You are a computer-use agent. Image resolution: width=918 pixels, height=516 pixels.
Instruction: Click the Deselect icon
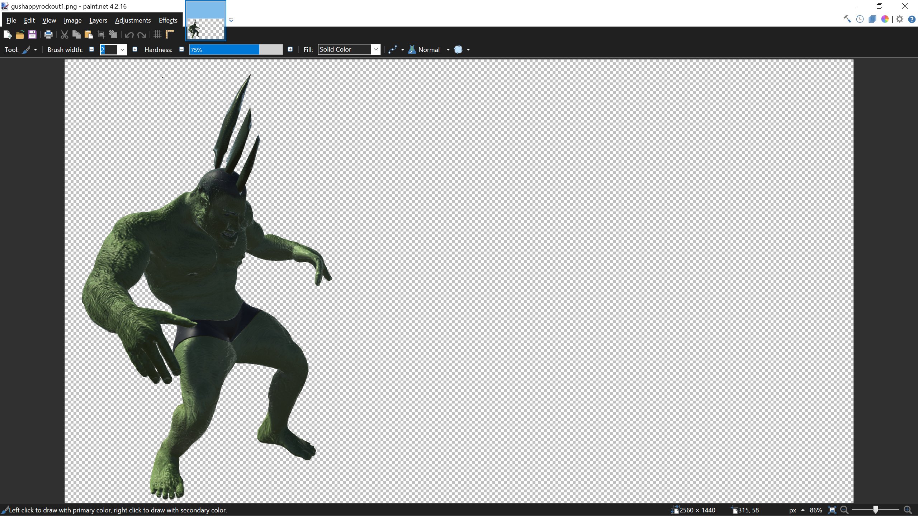(x=113, y=34)
